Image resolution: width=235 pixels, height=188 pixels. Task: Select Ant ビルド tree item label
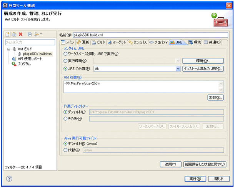[x=25, y=49]
